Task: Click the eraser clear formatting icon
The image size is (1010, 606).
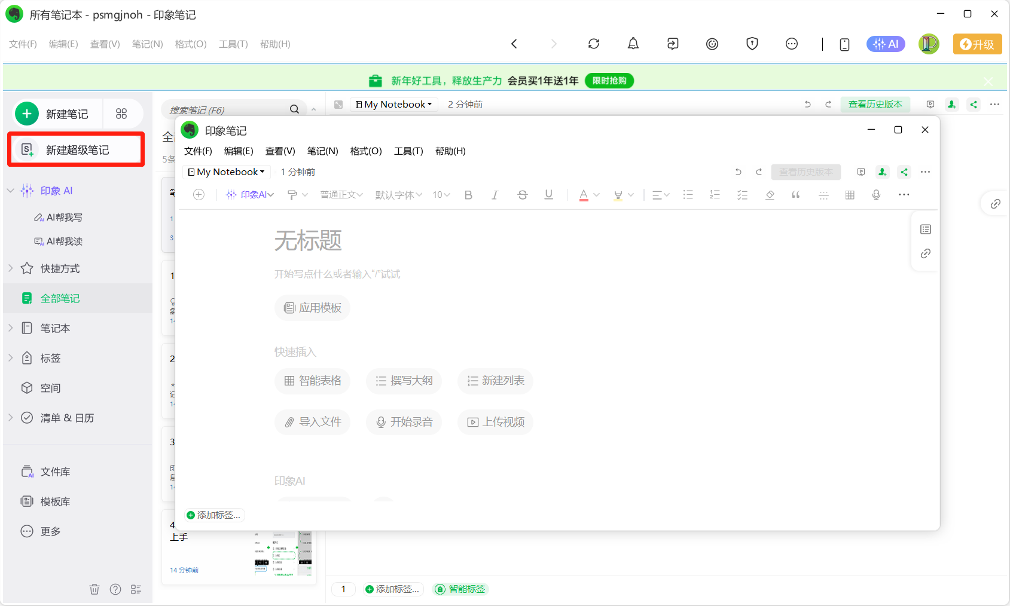Action: coord(770,195)
